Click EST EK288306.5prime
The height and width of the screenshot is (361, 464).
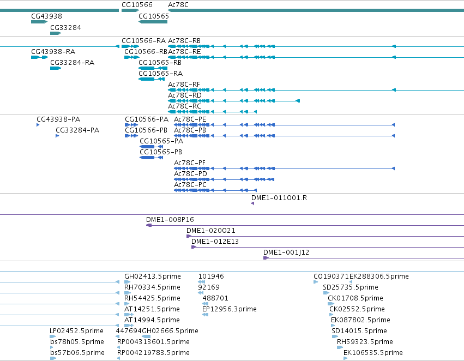click(x=379, y=276)
